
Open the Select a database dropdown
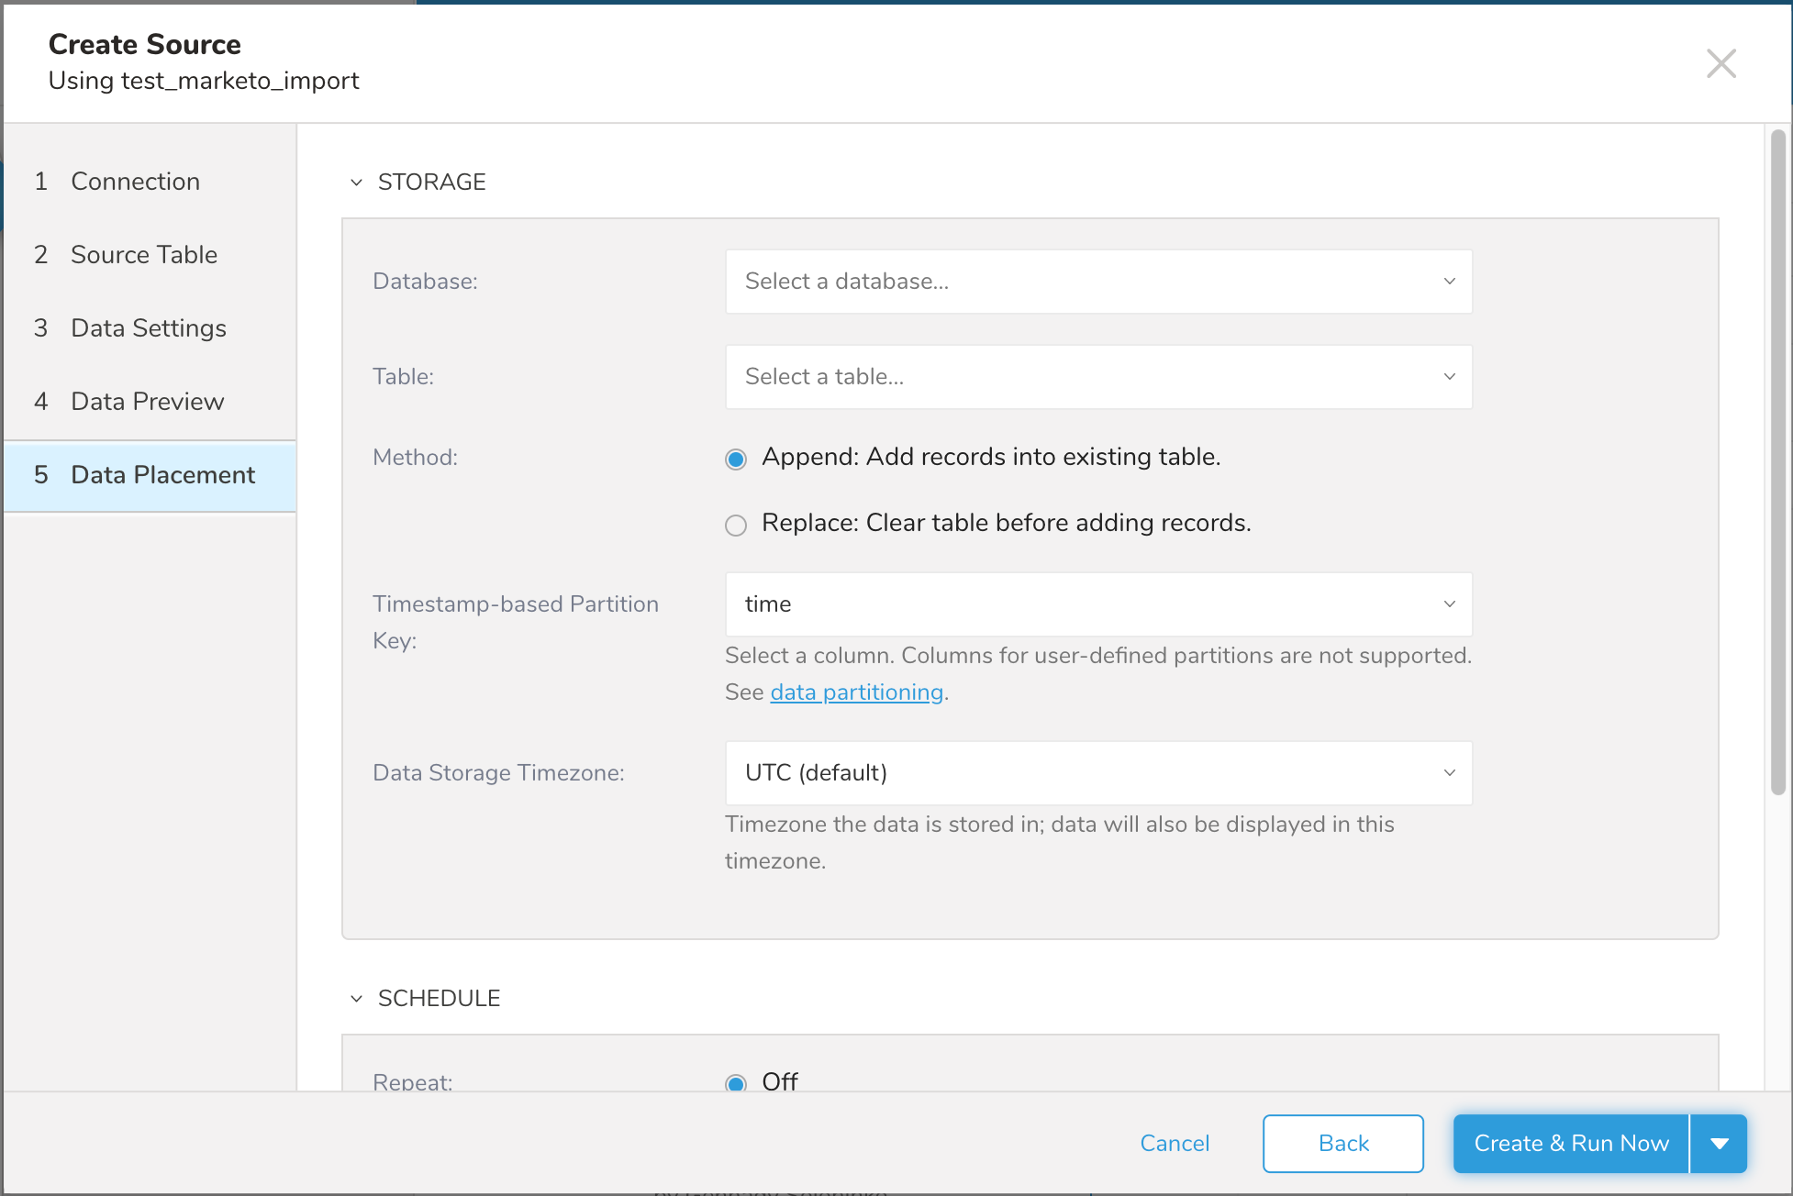pos(1098,282)
